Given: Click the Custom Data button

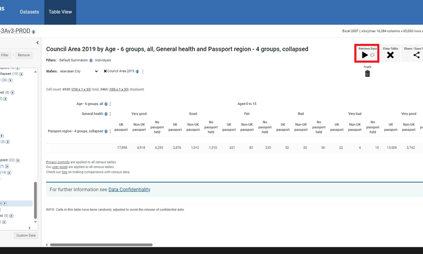Looking at the screenshot, I should 26,236.
